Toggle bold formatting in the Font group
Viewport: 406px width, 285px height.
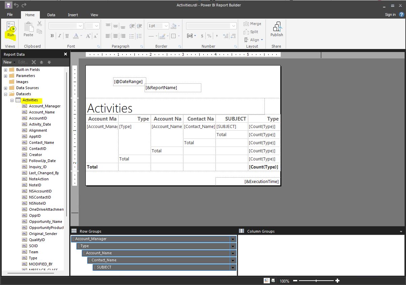pyautogui.click(x=52, y=35)
